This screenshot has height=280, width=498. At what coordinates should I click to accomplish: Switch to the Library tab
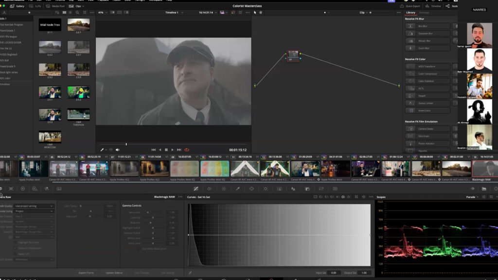(410, 12)
